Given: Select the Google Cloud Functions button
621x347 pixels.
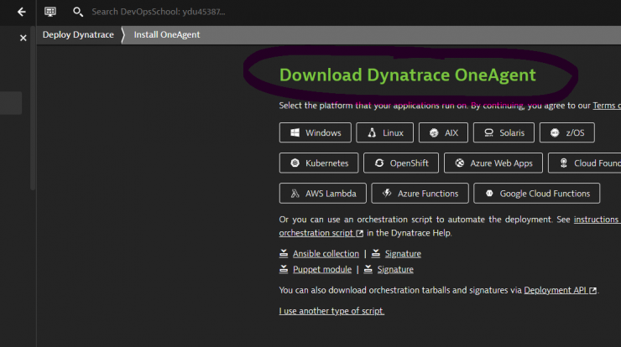Looking at the screenshot, I should click(536, 194).
